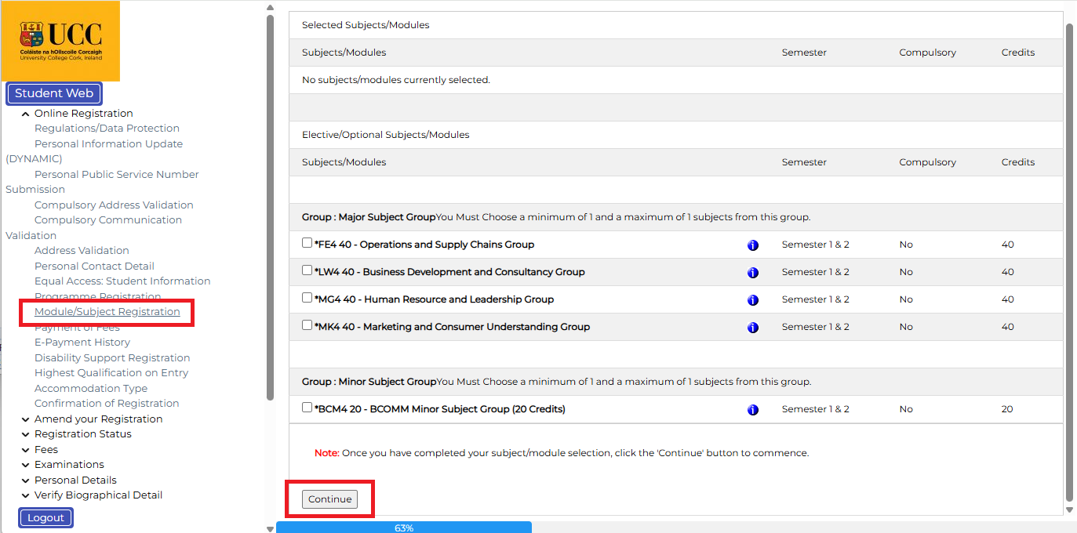
Task: Tick FE4 40 Operations and Supply Chains checkbox
Action: [x=307, y=243]
